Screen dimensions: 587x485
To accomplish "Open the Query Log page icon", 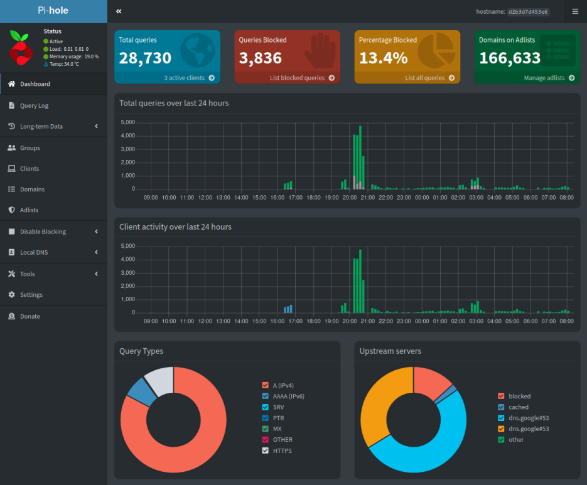I will [x=12, y=105].
